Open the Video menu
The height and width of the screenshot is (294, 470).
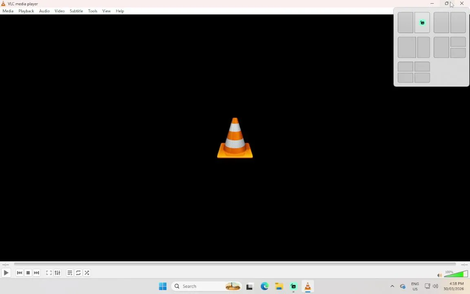click(60, 11)
